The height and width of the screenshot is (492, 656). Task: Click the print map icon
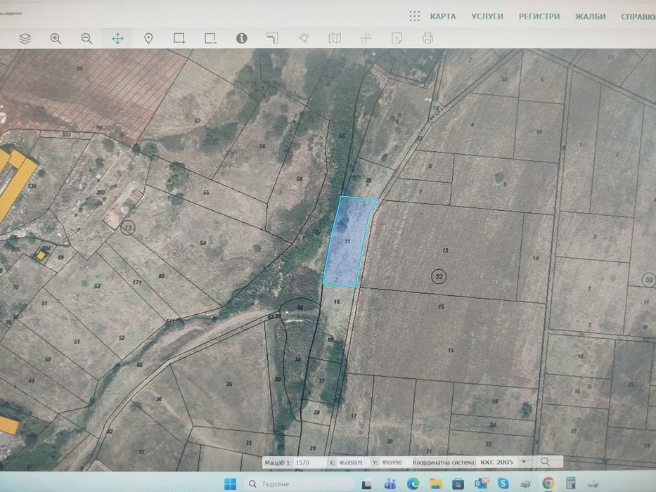[x=427, y=39]
